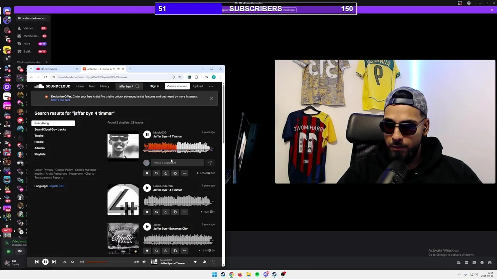Open Windows Start menu
Screen dimensions: 497x279
(214, 274)
